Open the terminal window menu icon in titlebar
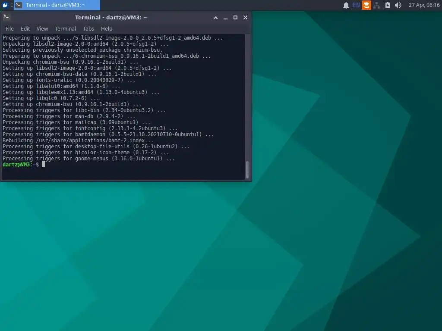The image size is (442, 331). 6,17
